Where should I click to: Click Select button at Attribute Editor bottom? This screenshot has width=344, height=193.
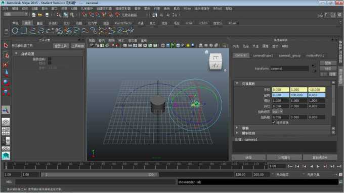pos(248,158)
